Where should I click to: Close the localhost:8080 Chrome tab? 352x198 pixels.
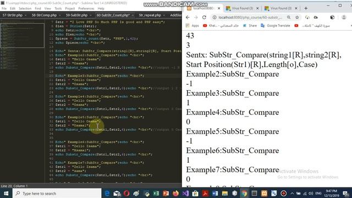click(x=219, y=8)
